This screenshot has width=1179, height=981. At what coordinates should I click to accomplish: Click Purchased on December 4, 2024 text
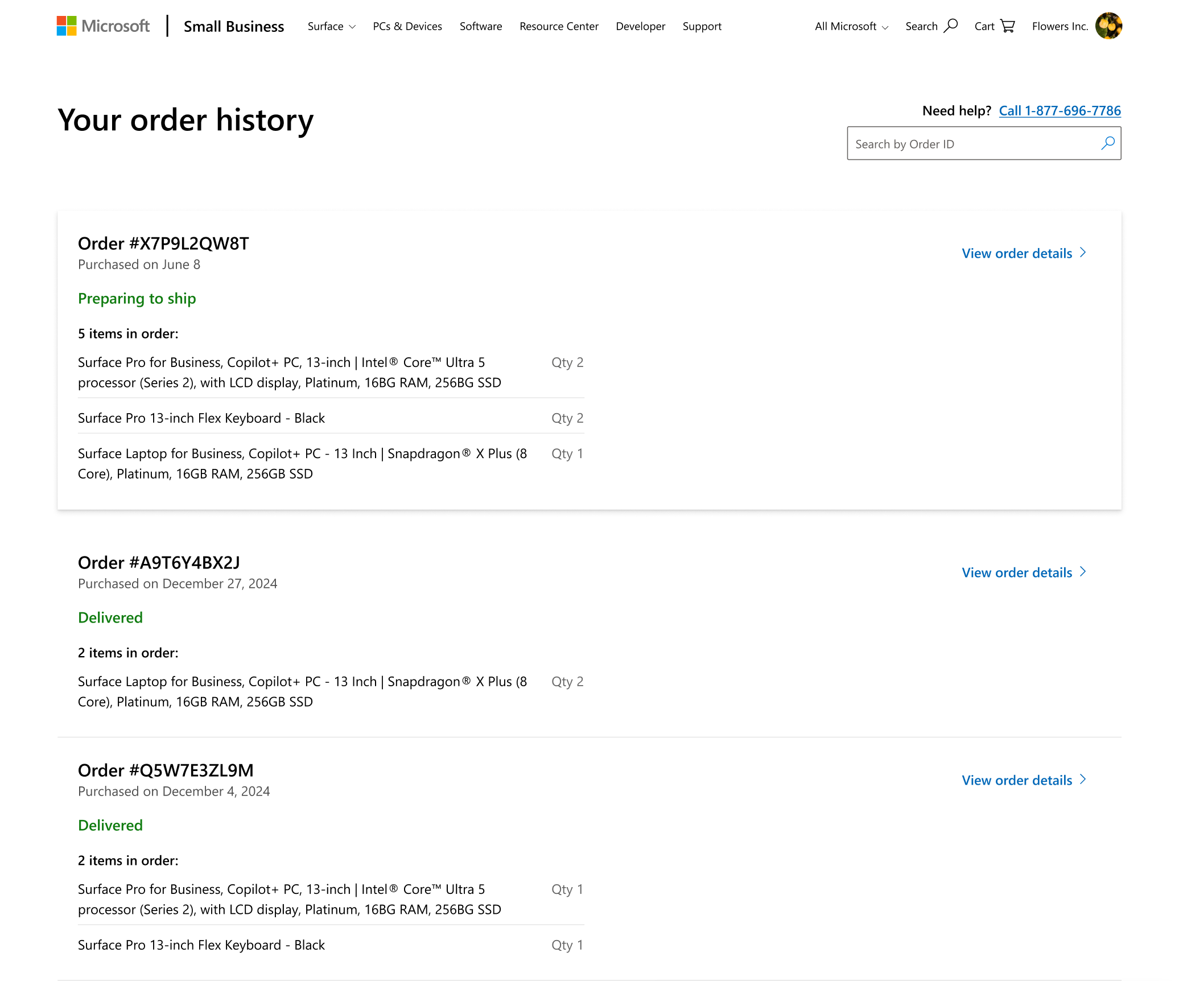click(x=174, y=792)
